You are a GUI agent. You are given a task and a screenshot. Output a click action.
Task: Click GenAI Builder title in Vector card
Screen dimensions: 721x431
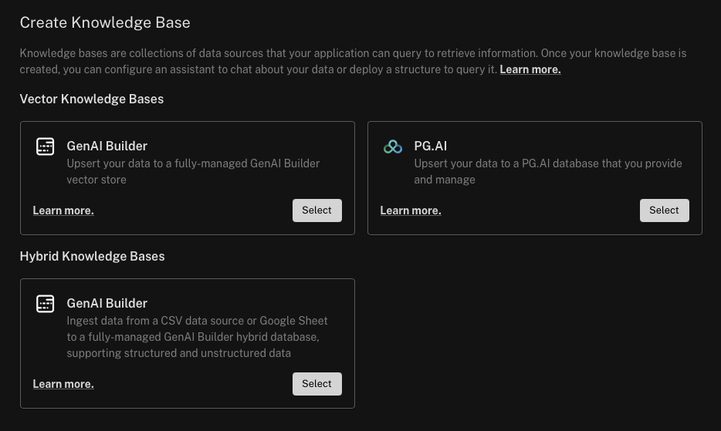point(107,146)
